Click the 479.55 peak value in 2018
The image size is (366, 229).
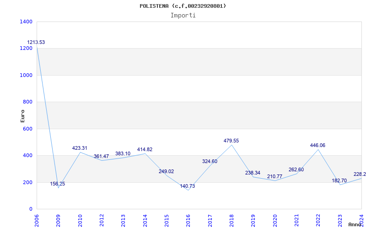pos(231,141)
